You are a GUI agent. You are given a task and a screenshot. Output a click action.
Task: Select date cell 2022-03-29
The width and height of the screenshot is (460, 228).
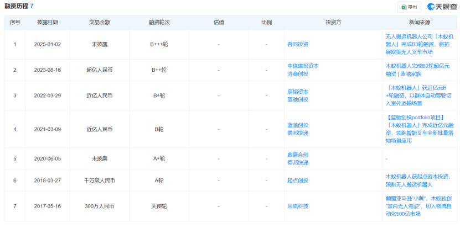point(48,96)
